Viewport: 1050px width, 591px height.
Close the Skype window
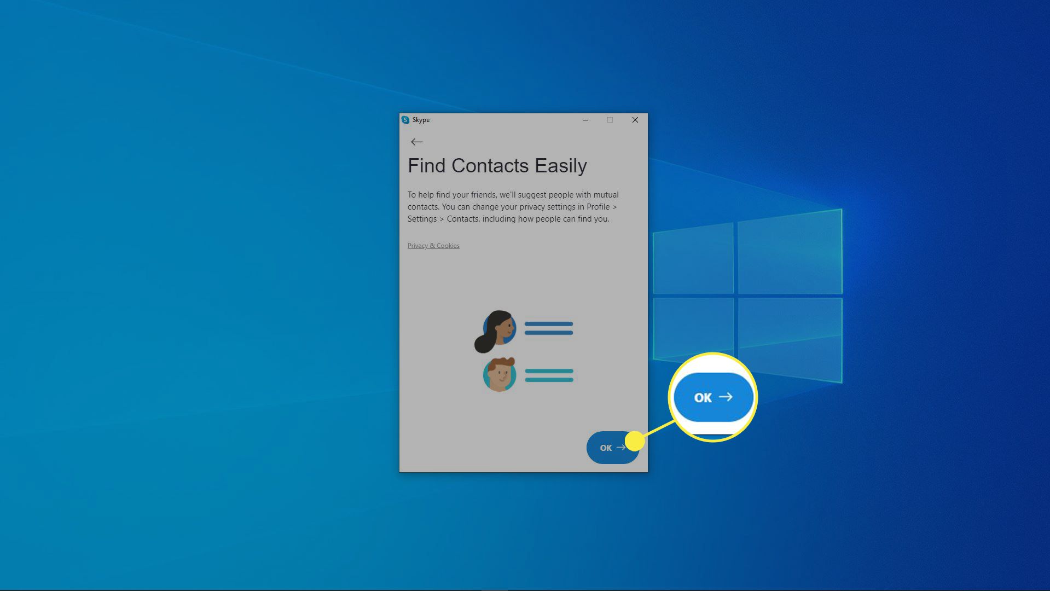(x=635, y=120)
